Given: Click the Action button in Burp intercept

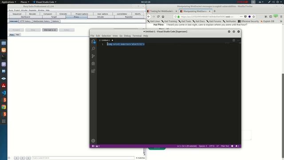Looking at the screenshot, I should pos(67,30).
